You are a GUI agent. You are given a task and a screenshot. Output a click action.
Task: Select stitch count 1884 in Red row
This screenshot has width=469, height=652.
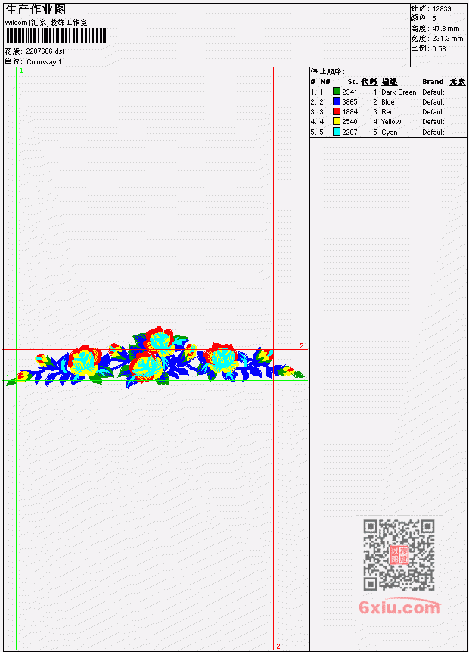(349, 112)
